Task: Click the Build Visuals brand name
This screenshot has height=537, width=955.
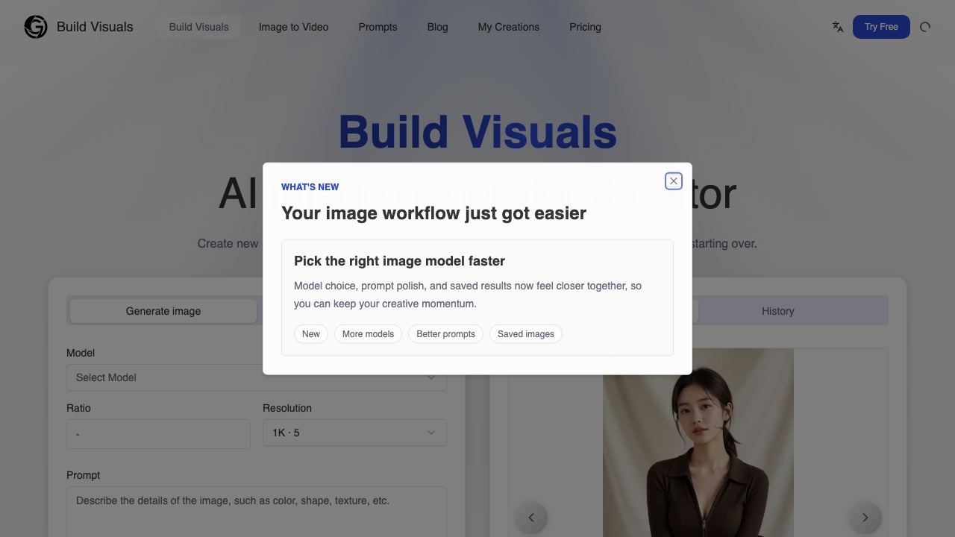Action: pos(95,27)
